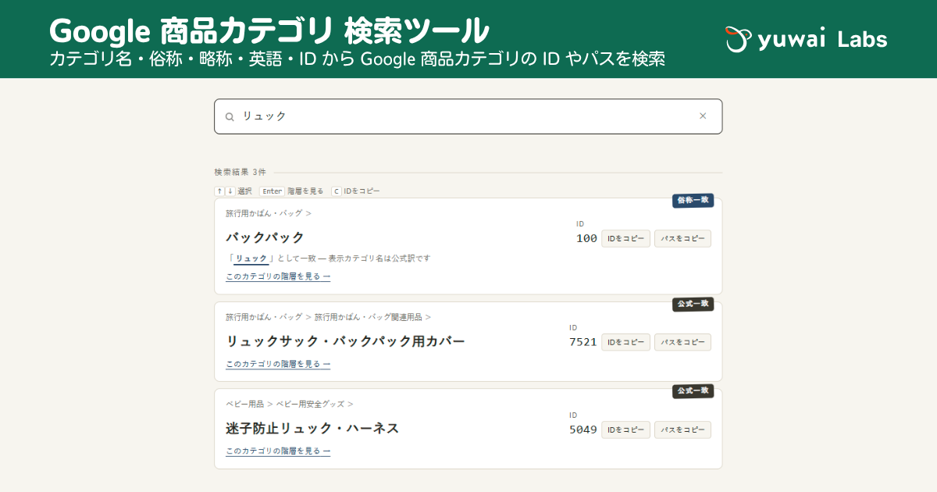
Task: Select the 迷子防止リュック・ハーネス title
Action: [x=312, y=428]
